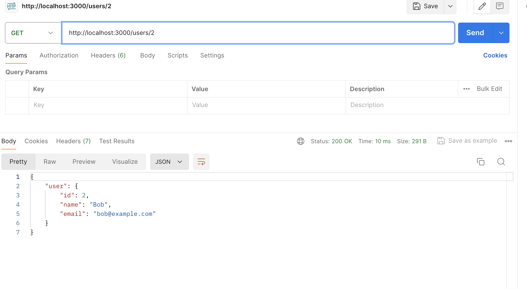The image size is (527, 289).
Task: Open query params options dots
Action: [466, 89]
